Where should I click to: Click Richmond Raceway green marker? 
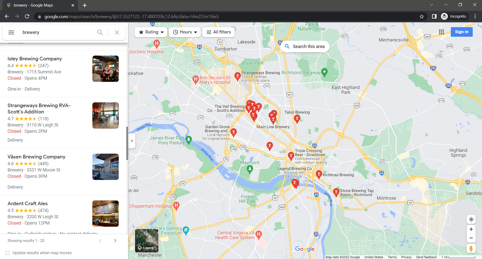click(324, 72)
